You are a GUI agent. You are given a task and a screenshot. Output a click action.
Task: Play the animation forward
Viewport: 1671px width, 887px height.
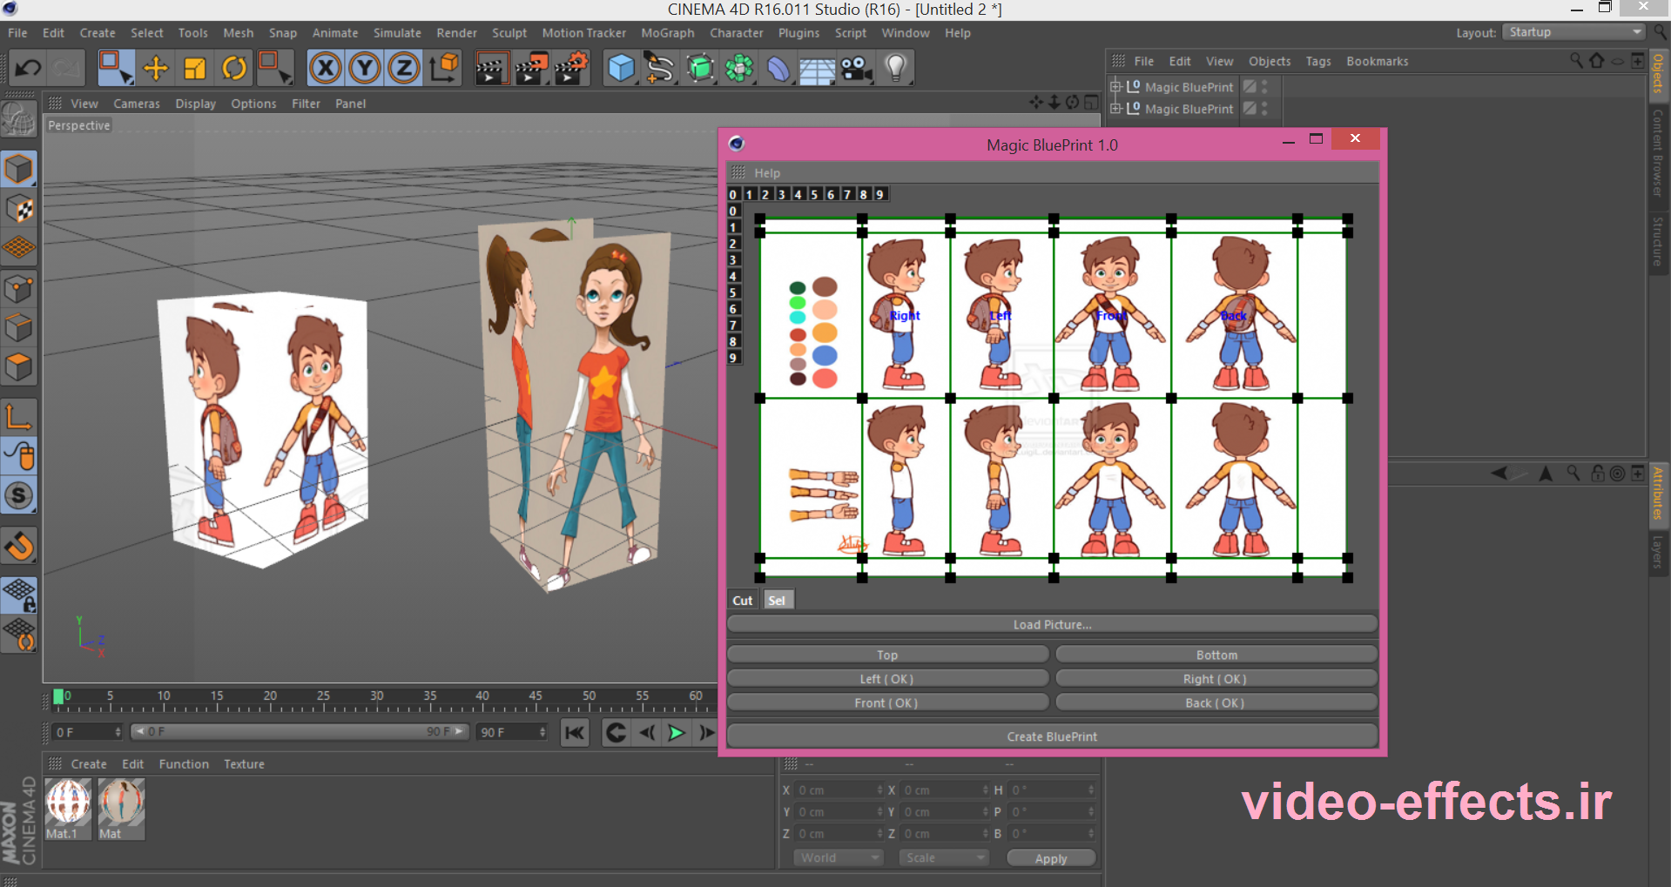(677, 733)
